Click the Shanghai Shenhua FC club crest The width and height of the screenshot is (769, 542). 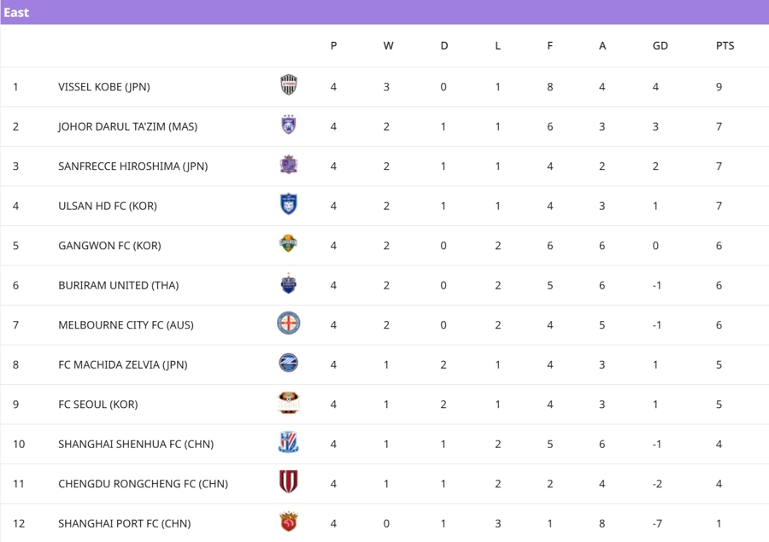point(289,443)
